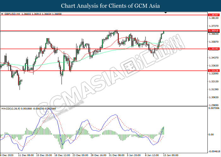Screen dimensions: 221x157
Task: Click the 0.007006 MACD scale value
Action: (x=214, y=108)
